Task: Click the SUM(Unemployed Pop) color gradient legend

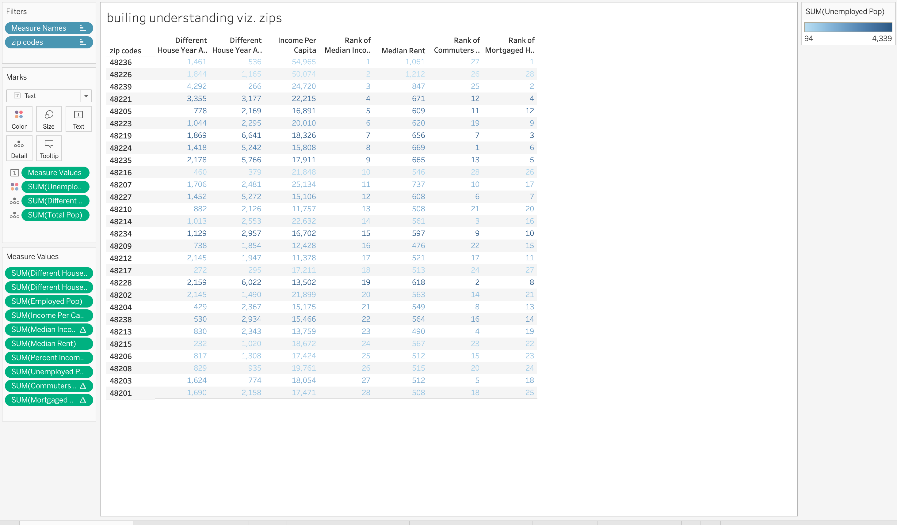Action: tap(848, 27)
